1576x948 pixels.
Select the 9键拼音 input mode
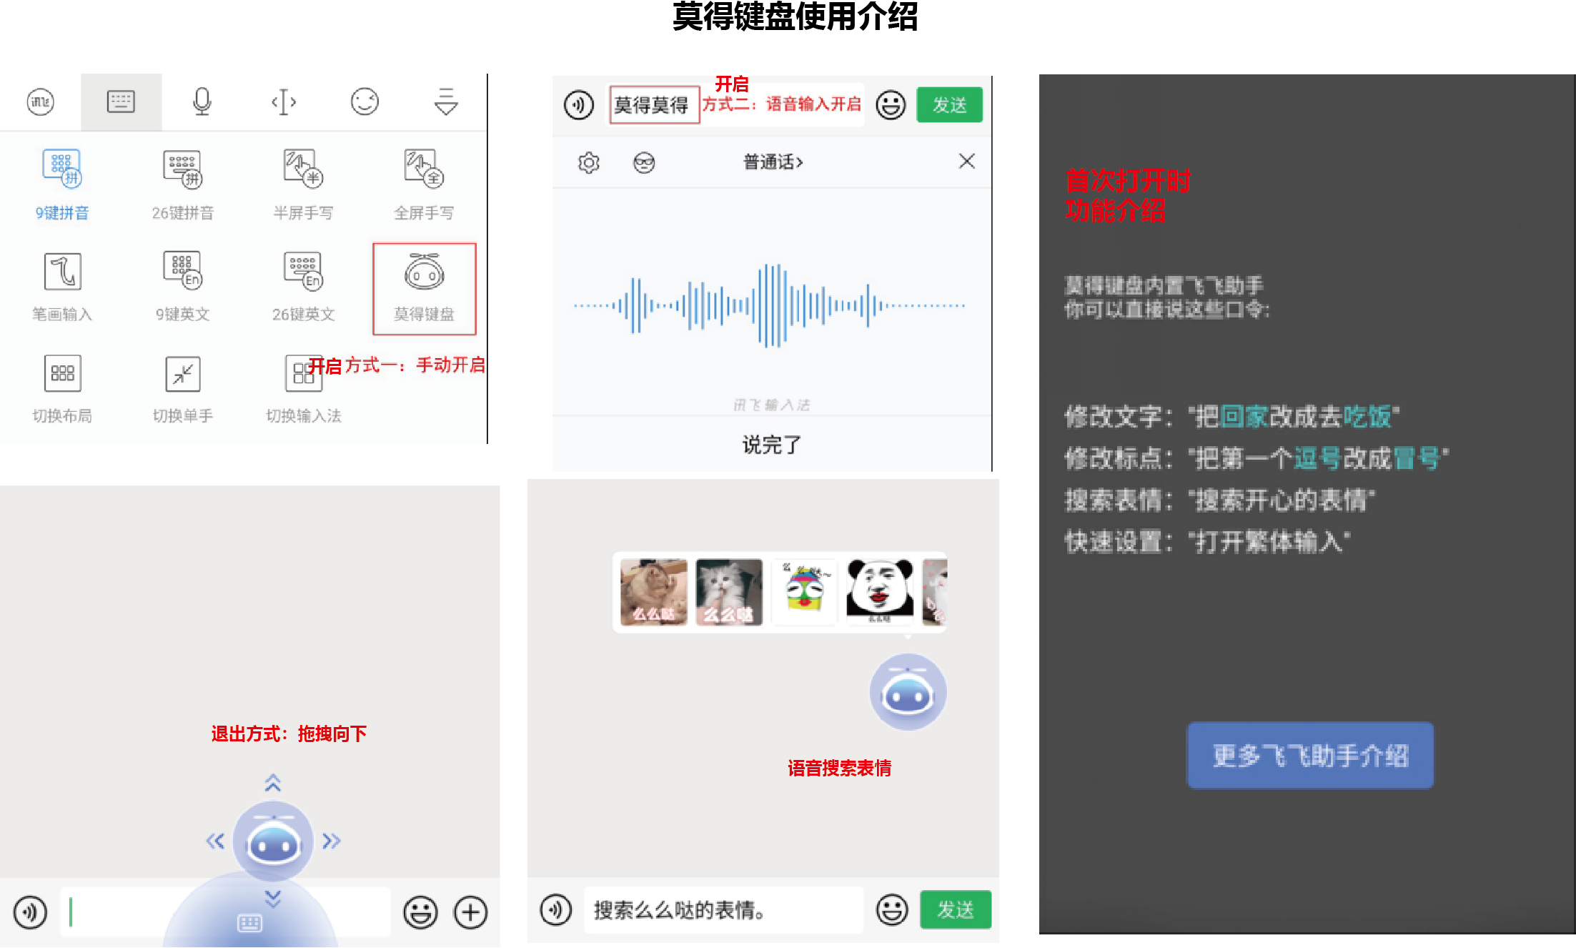[x=62, y=185]
